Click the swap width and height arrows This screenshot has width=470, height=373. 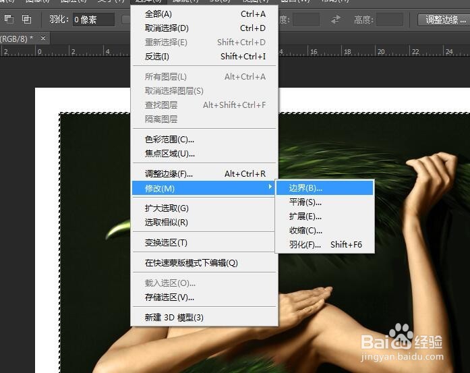(x=336, y=20)
